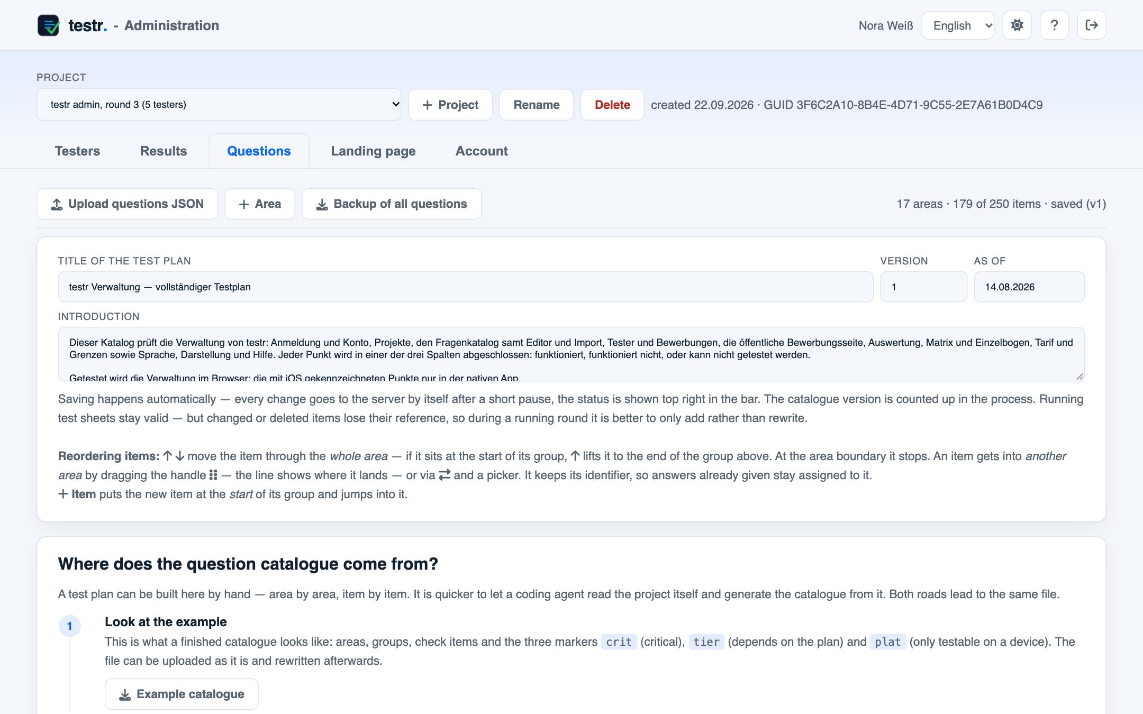Viewport: 1143px width, 714px height.
Task: Click the testr logo icon
Action: point(48,25)
